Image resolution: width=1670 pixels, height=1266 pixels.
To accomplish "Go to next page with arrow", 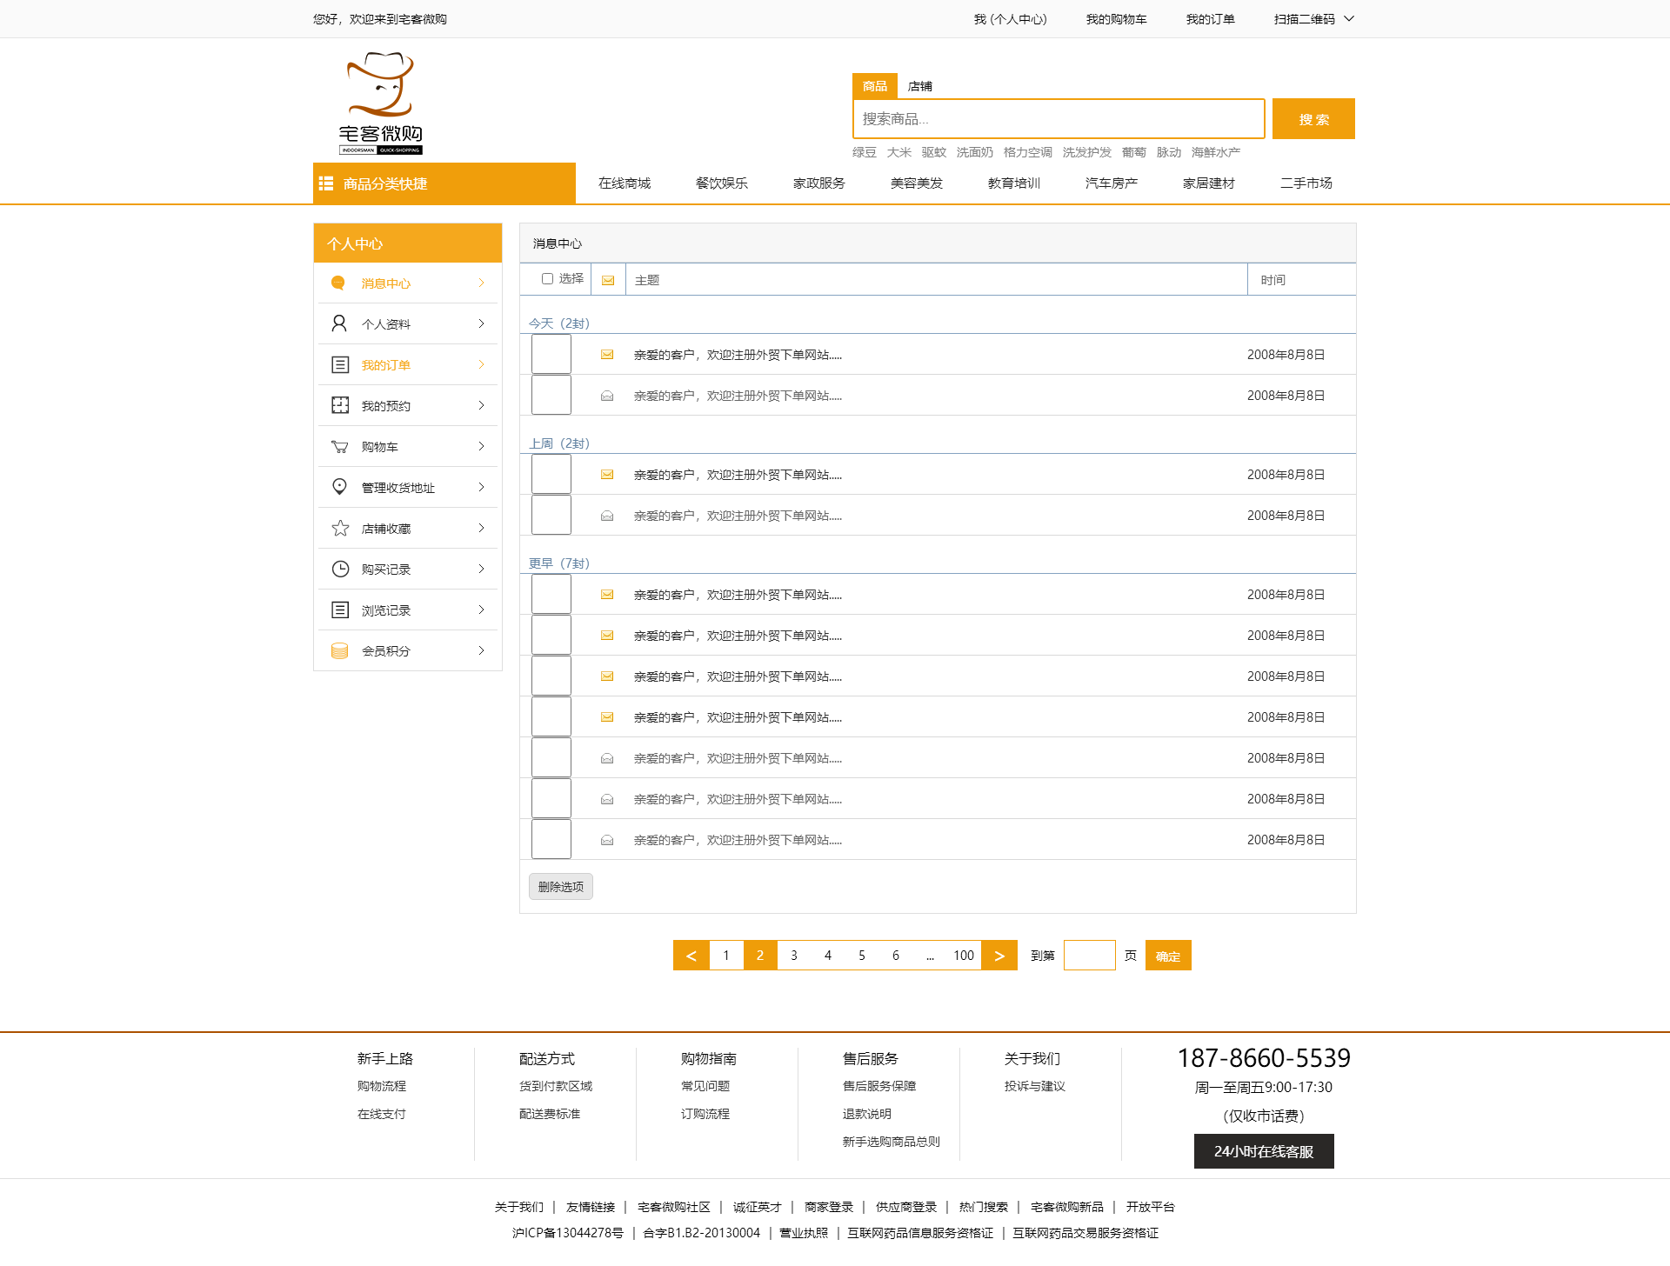I will (x=999, y=956).
